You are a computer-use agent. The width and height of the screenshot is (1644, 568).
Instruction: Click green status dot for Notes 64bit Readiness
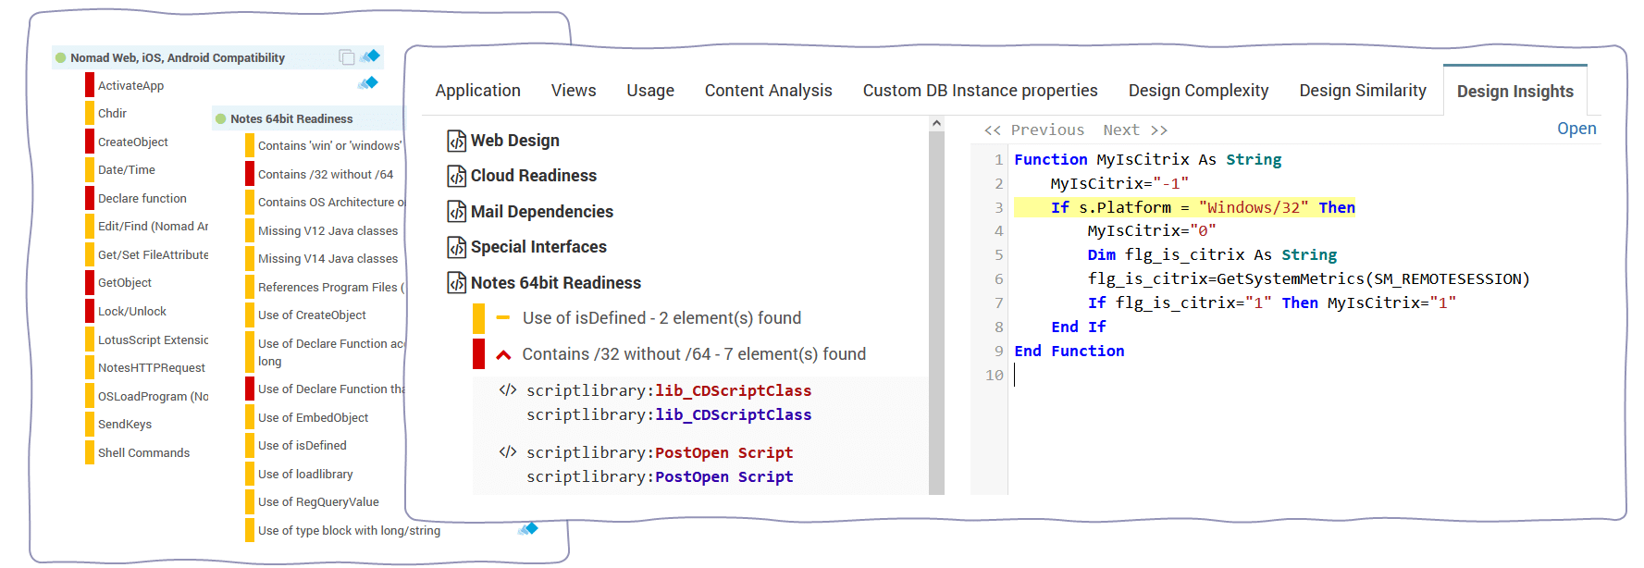tap(221, 118)
